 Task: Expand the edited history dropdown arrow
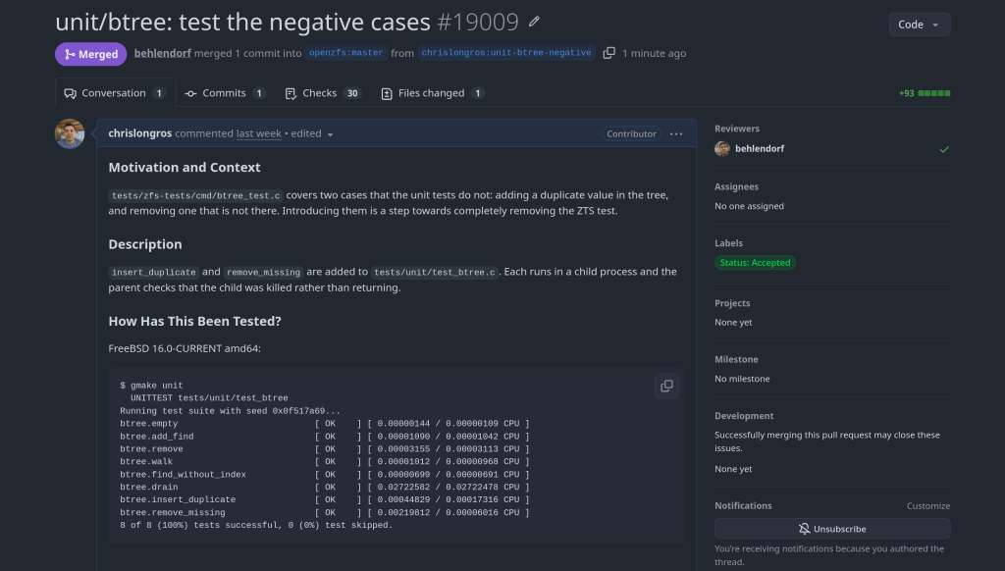coord(330,134)
